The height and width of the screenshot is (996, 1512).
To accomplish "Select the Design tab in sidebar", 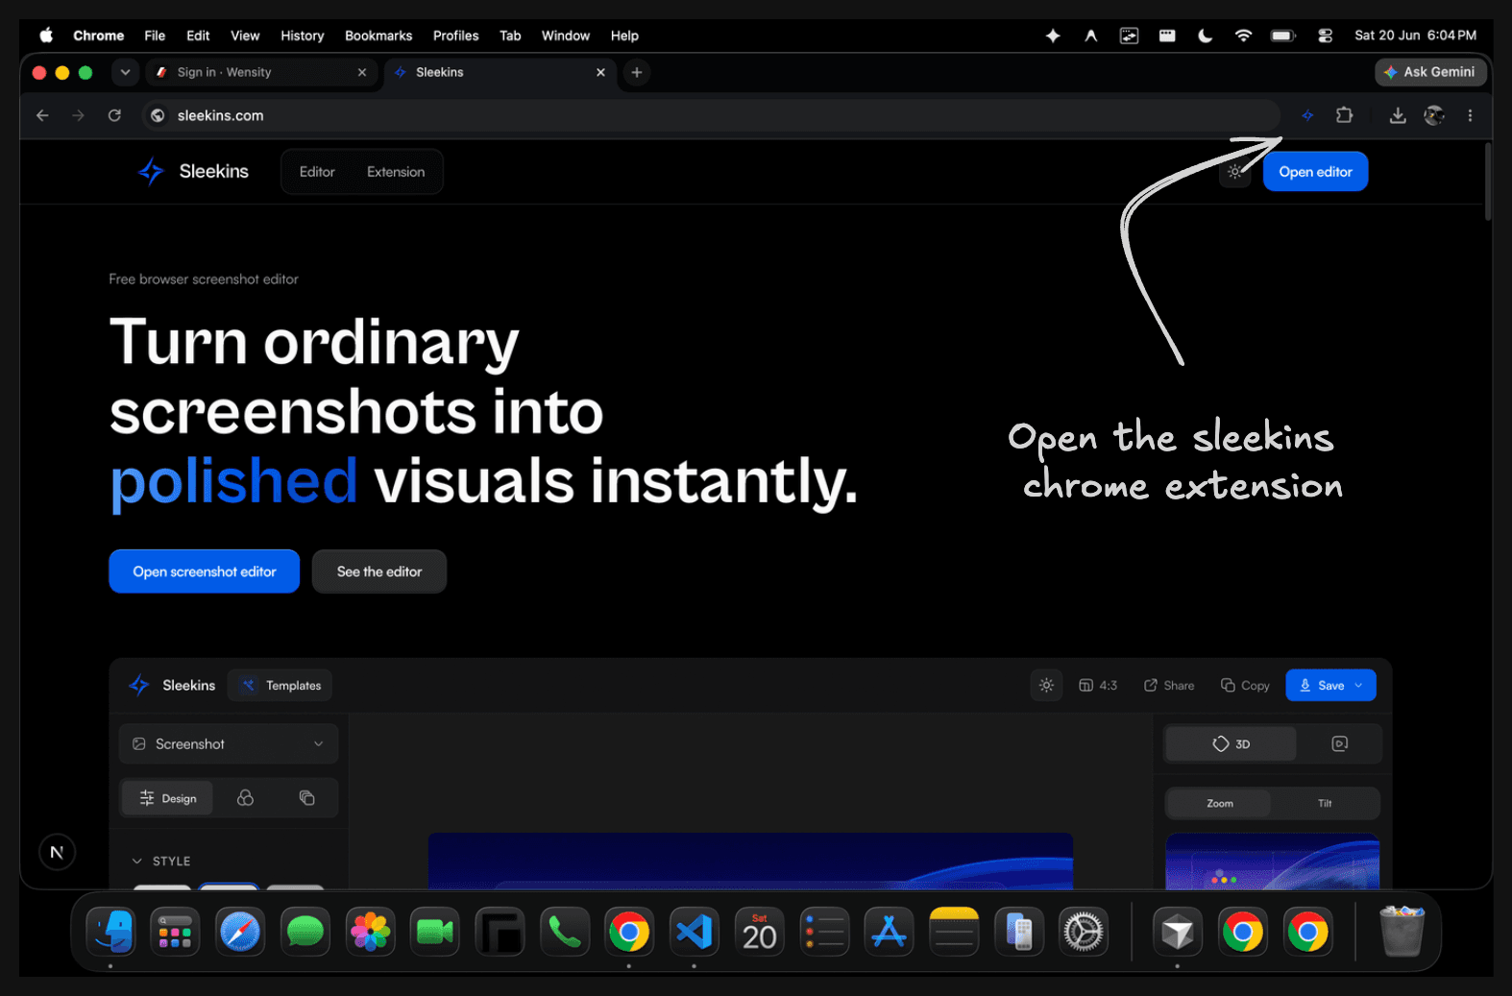I will (167, 798).
